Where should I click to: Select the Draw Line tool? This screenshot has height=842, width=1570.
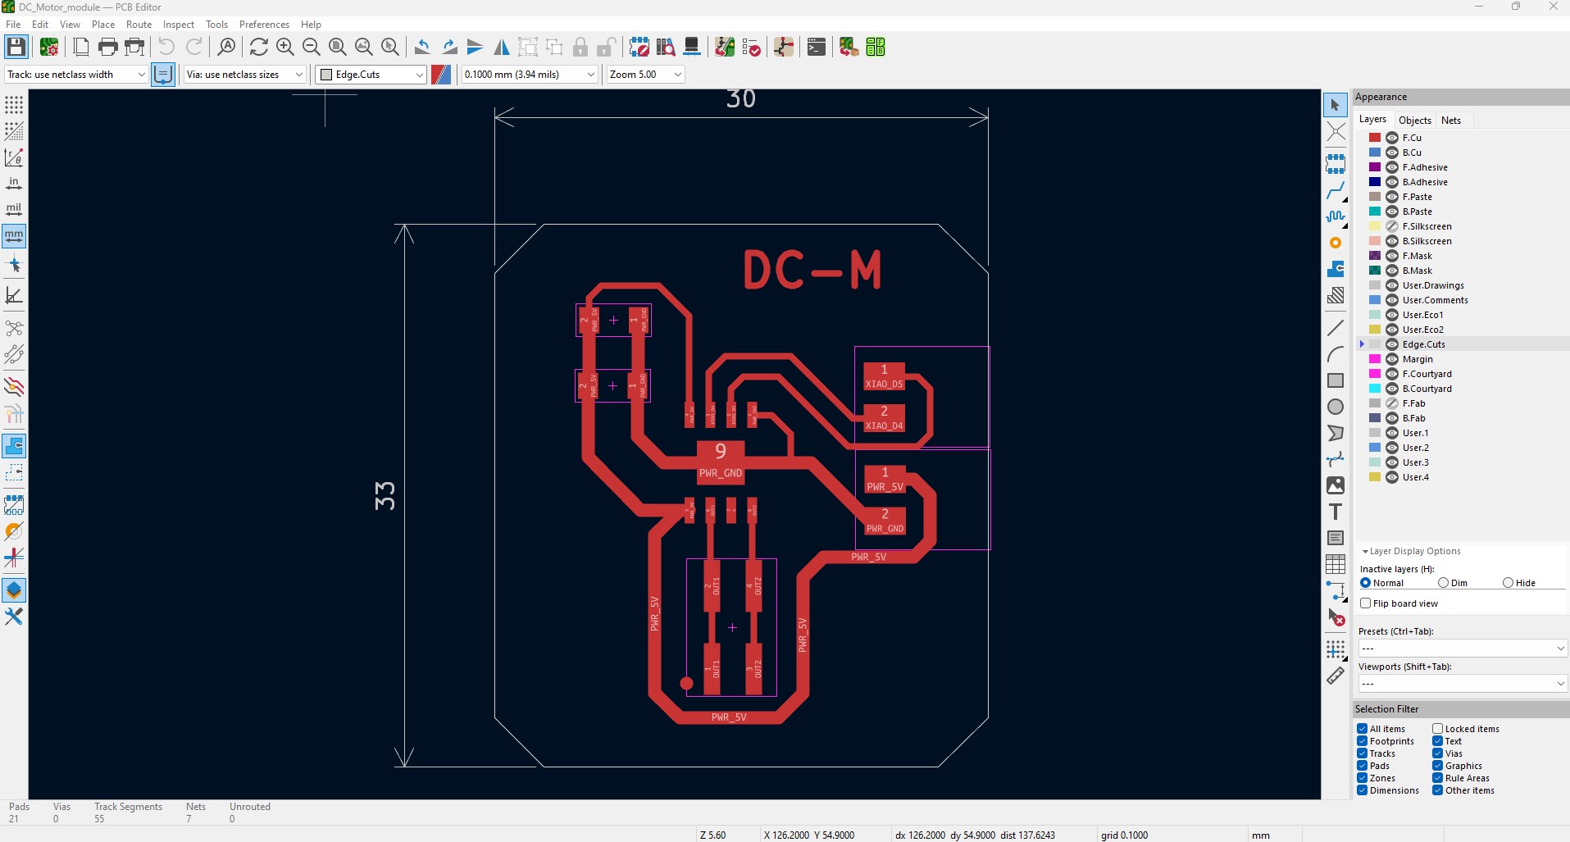pyautogui.click(x=1336, y=328)
